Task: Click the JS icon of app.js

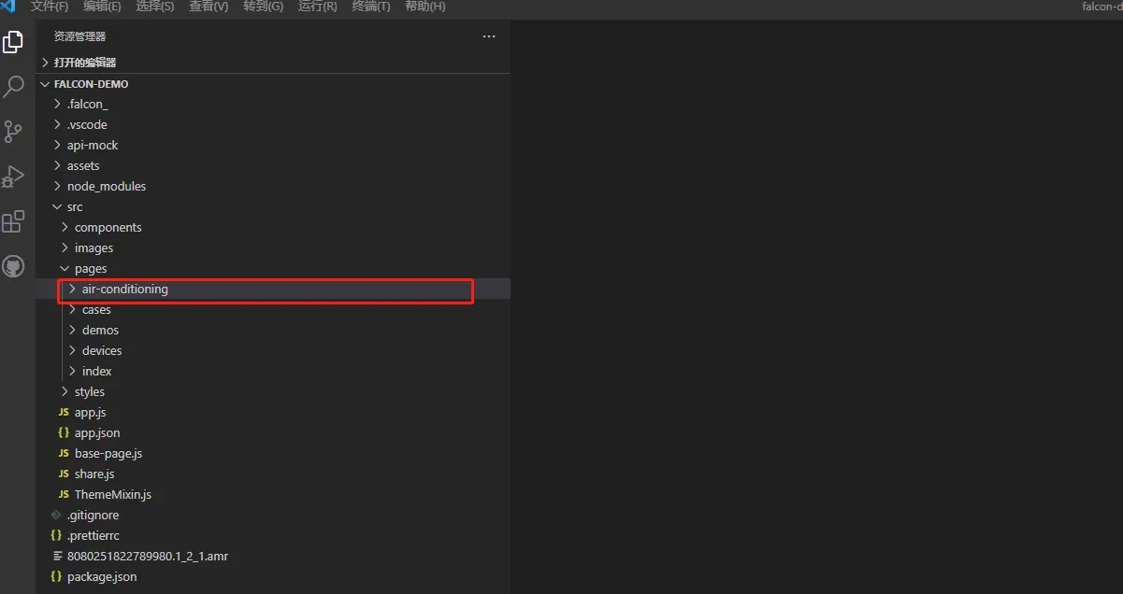Action: [64, 412]
